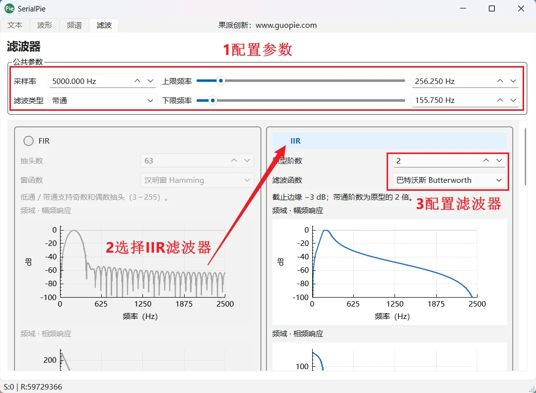Image resolution: width=536 pixels, height=393 pixels.
Task: Minimize the SerialPie window
Action: [463, 8]
